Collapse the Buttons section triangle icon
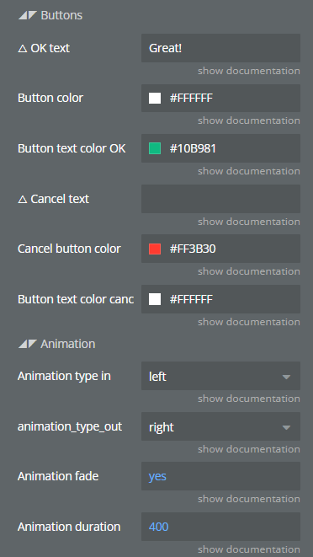Viewport: 313px width, 557px height. pyautogui.click(x=28, y=15)
